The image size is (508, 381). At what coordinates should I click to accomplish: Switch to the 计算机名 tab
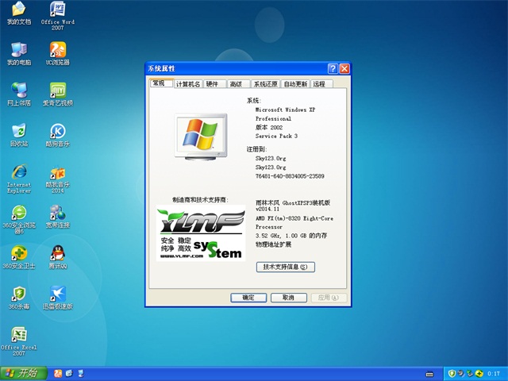pos(188,83)
